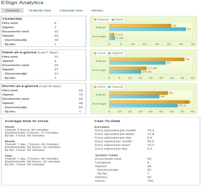Image resolution: width=201 pixels, height=187 pixels.
Task: Click the Admins count 50
Action: [x=149, y=177]
